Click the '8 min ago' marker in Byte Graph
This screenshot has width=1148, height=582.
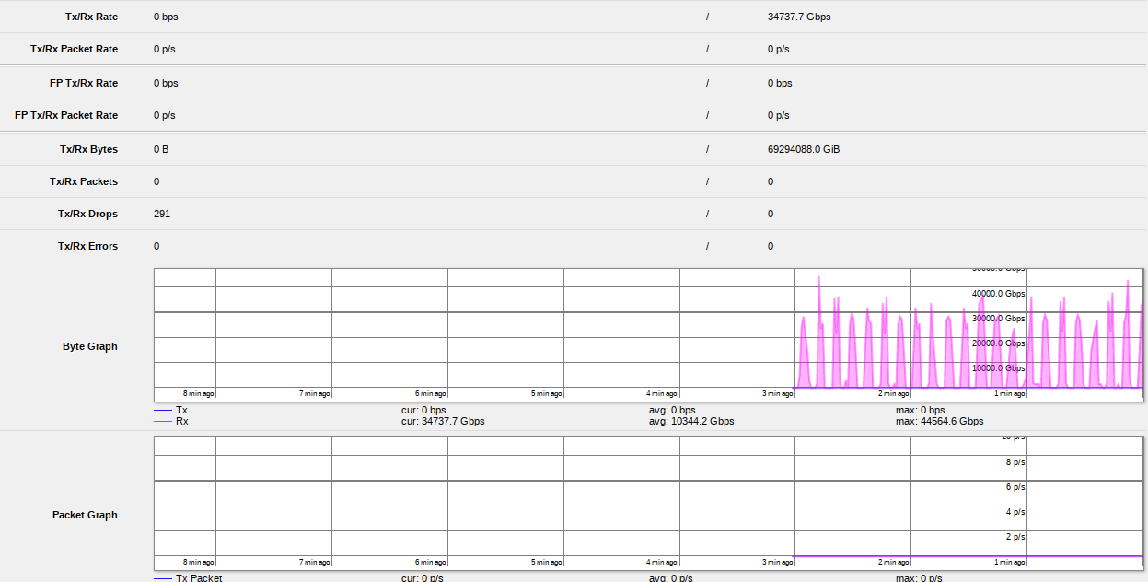pyautogui.click(x=198, y=394)
